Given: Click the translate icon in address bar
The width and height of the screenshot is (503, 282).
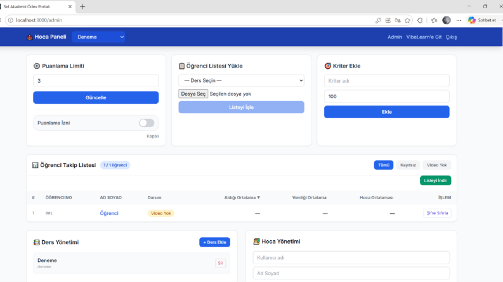Looking at the screenshot, I should [398, 20].
